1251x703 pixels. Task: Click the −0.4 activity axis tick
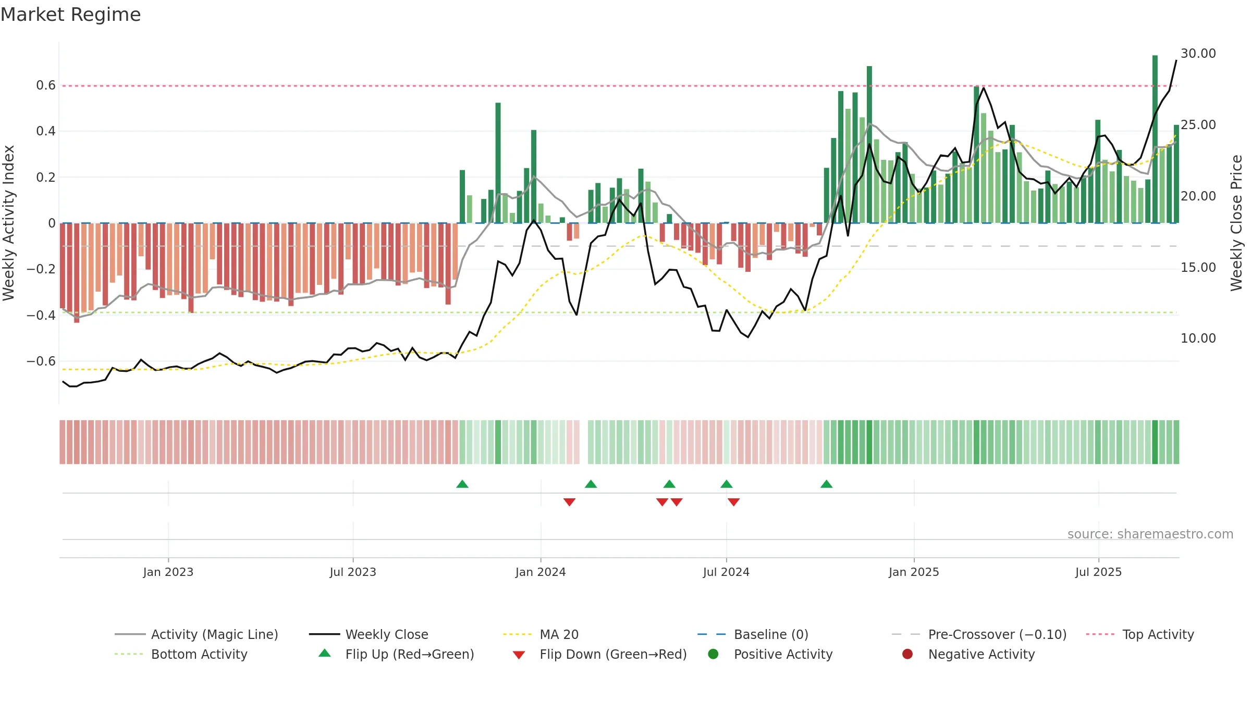point(41,316)
